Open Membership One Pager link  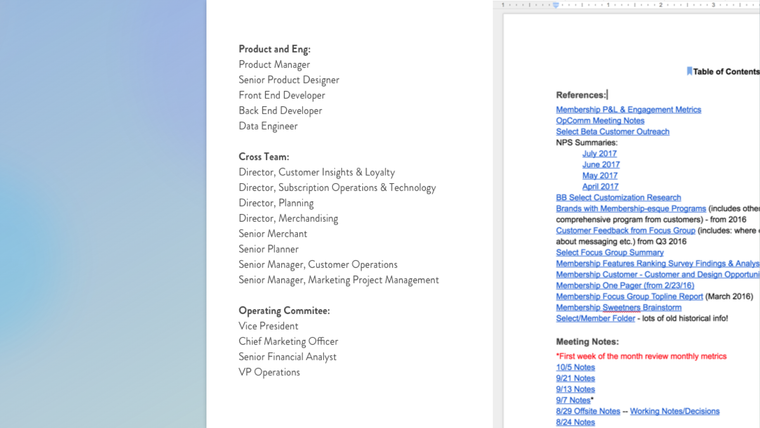(x=625, y=286)
